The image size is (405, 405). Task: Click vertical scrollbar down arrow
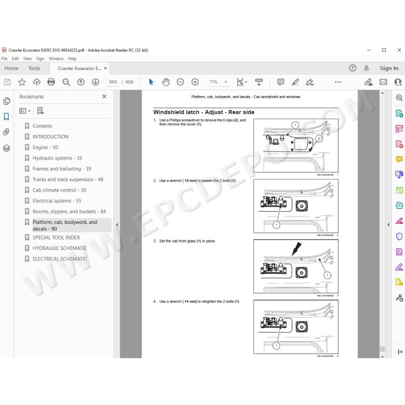[x=382, y=356]
